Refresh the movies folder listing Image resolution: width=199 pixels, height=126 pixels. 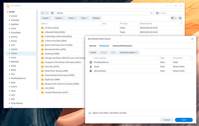(x=52, y=13)
